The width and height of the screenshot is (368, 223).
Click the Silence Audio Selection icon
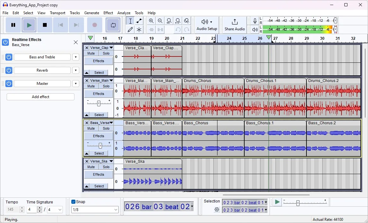160,29
